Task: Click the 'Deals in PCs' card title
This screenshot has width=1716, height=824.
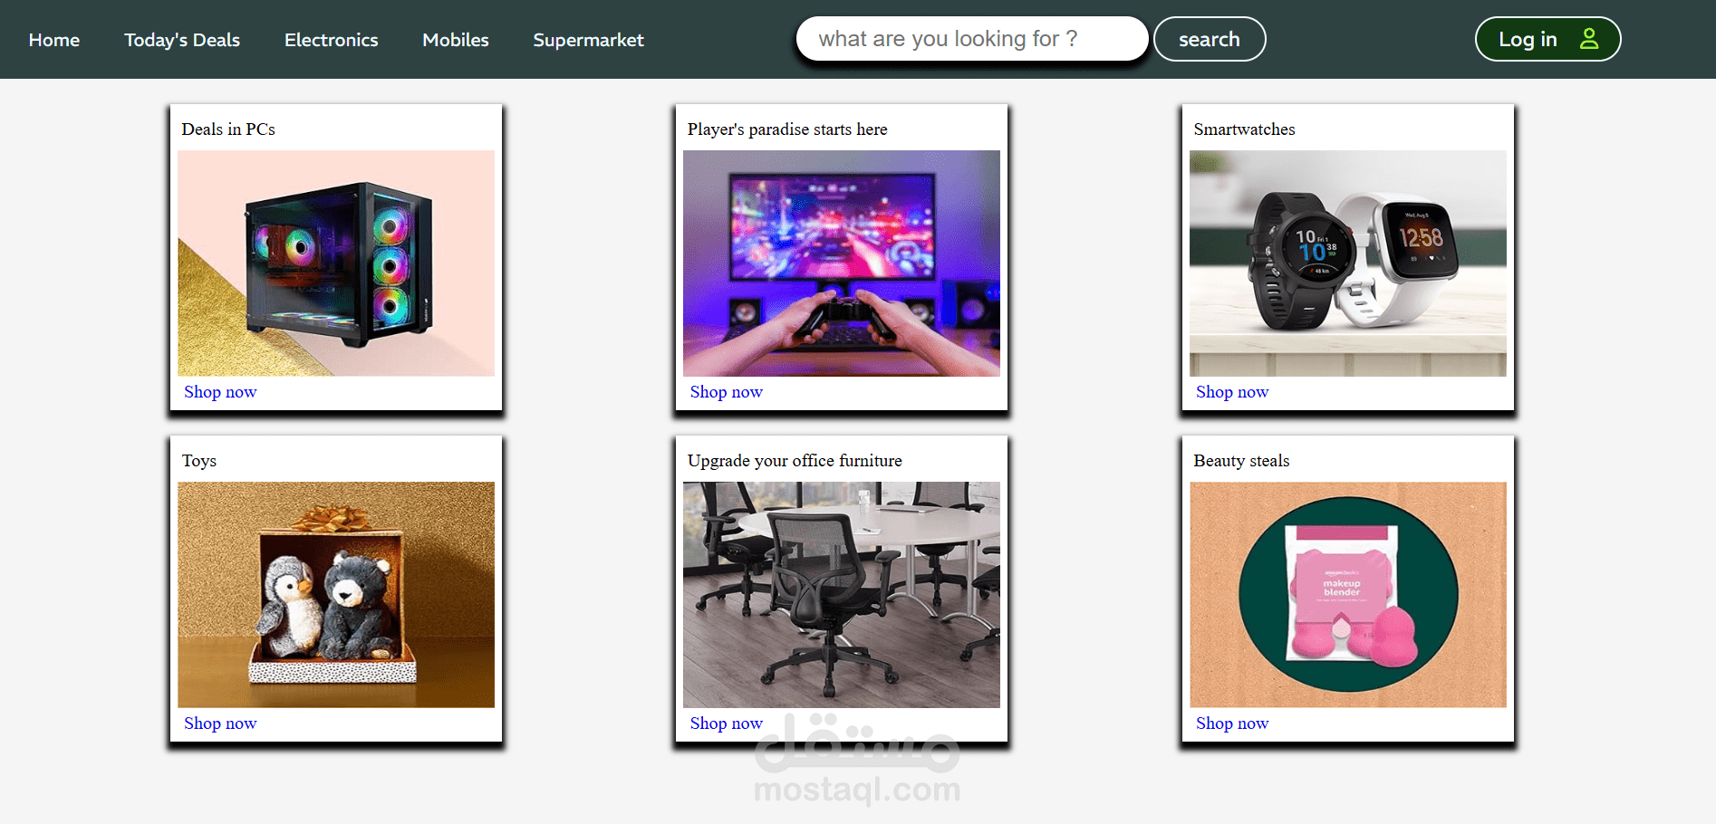Action: [228, 129]
